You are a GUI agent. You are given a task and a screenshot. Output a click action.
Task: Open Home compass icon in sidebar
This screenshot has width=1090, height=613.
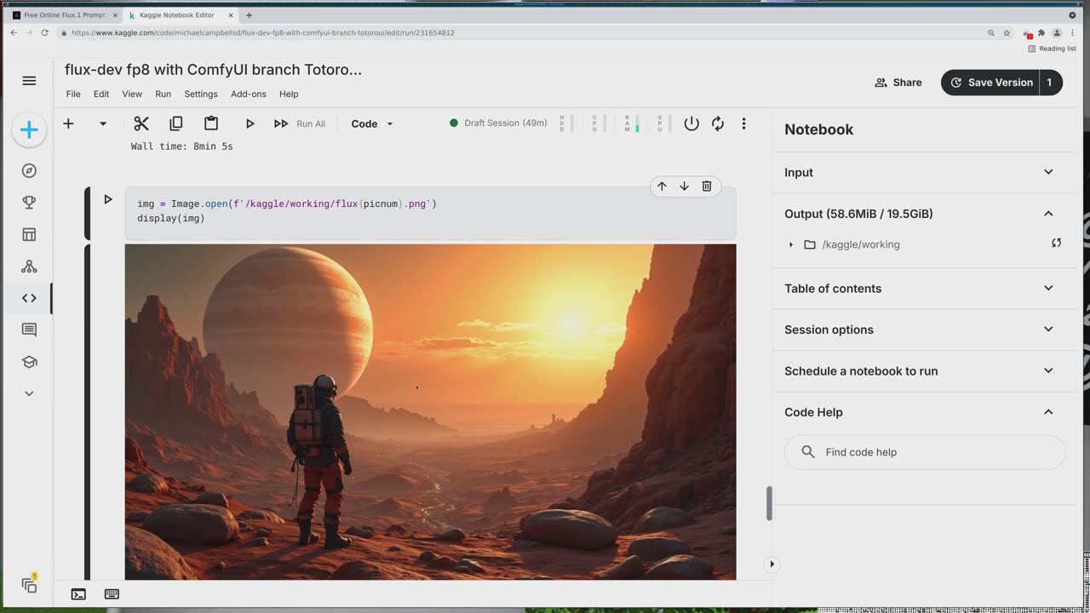point(29,171)
